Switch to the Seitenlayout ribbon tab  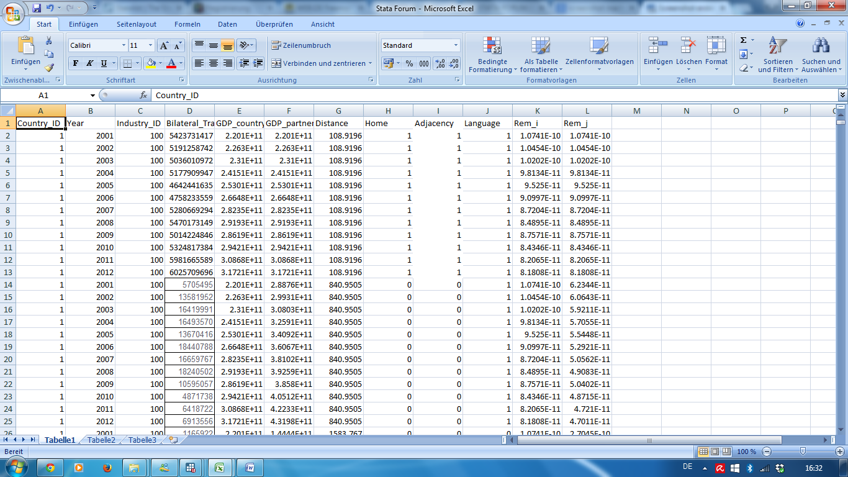(x=137, y=24)
